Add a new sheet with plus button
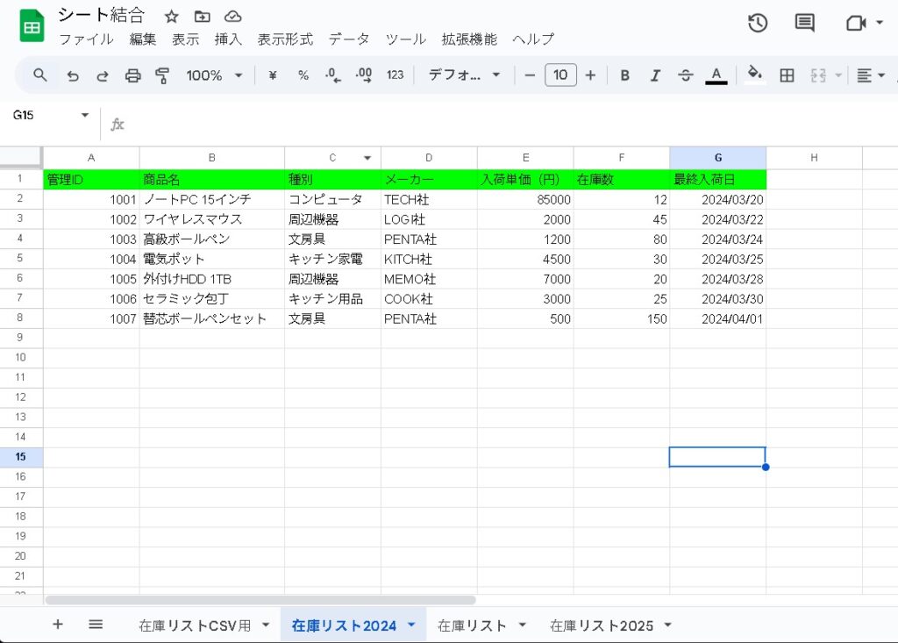 pos(58,625)
